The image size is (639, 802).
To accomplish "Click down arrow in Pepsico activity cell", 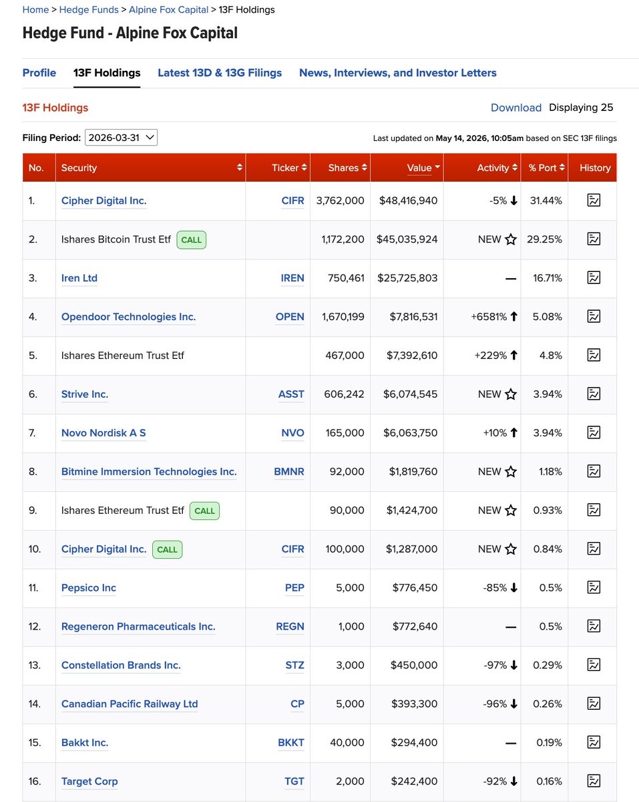I will tap(513, 588).
